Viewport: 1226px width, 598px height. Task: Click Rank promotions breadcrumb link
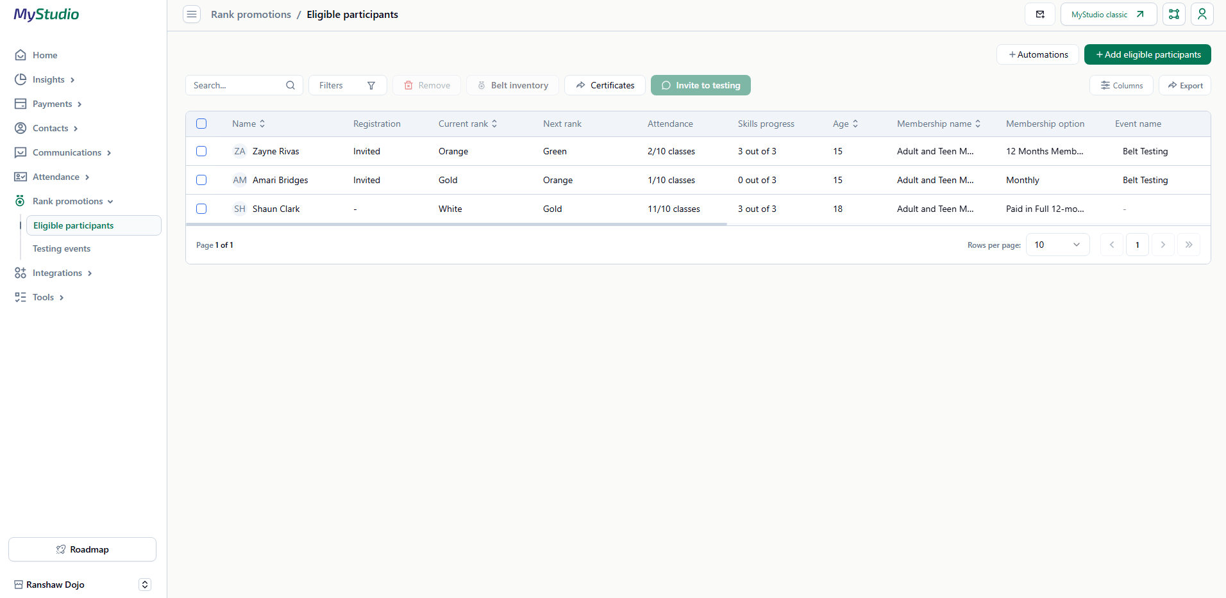pos(251,14)
